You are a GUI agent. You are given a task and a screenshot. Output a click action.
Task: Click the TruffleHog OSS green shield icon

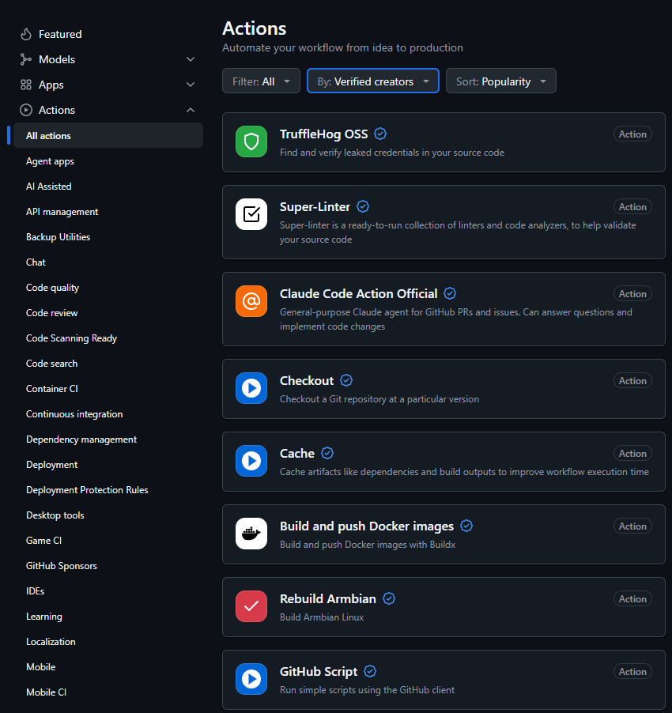[x=251, y=141]
